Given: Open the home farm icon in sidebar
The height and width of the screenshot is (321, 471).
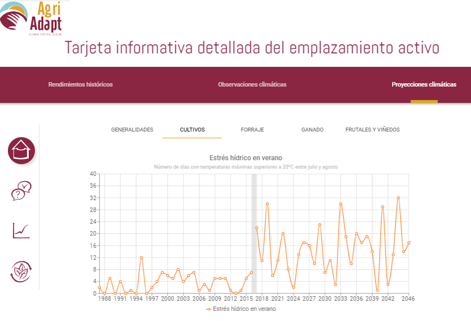Looking at the screenshot, I should point(21,151).
